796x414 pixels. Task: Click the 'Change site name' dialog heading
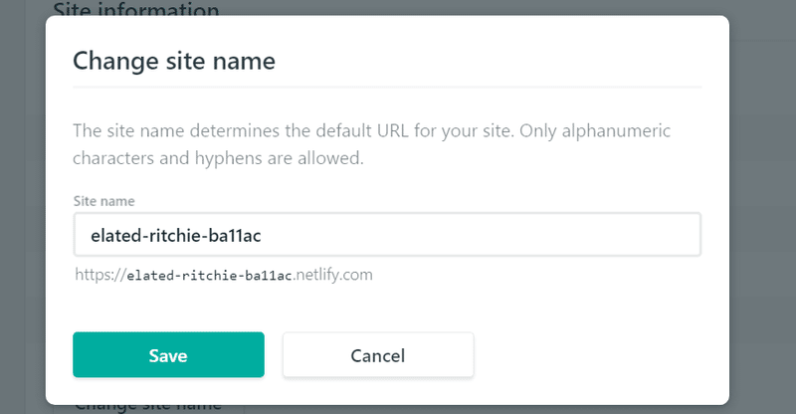point(174,62)
